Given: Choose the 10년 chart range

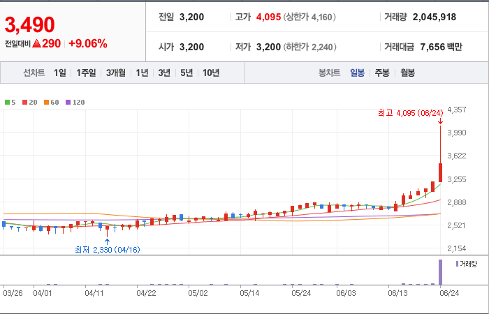Looking at the screenshot, I should pyautogui.click(x=211, y=73).
